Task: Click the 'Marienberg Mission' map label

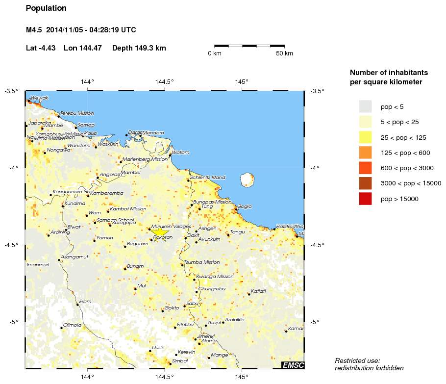Action: click(x=145, y=159)
